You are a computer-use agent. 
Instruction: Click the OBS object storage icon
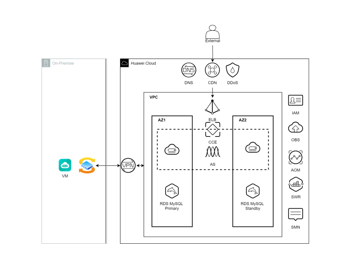[x=295, y=127]
